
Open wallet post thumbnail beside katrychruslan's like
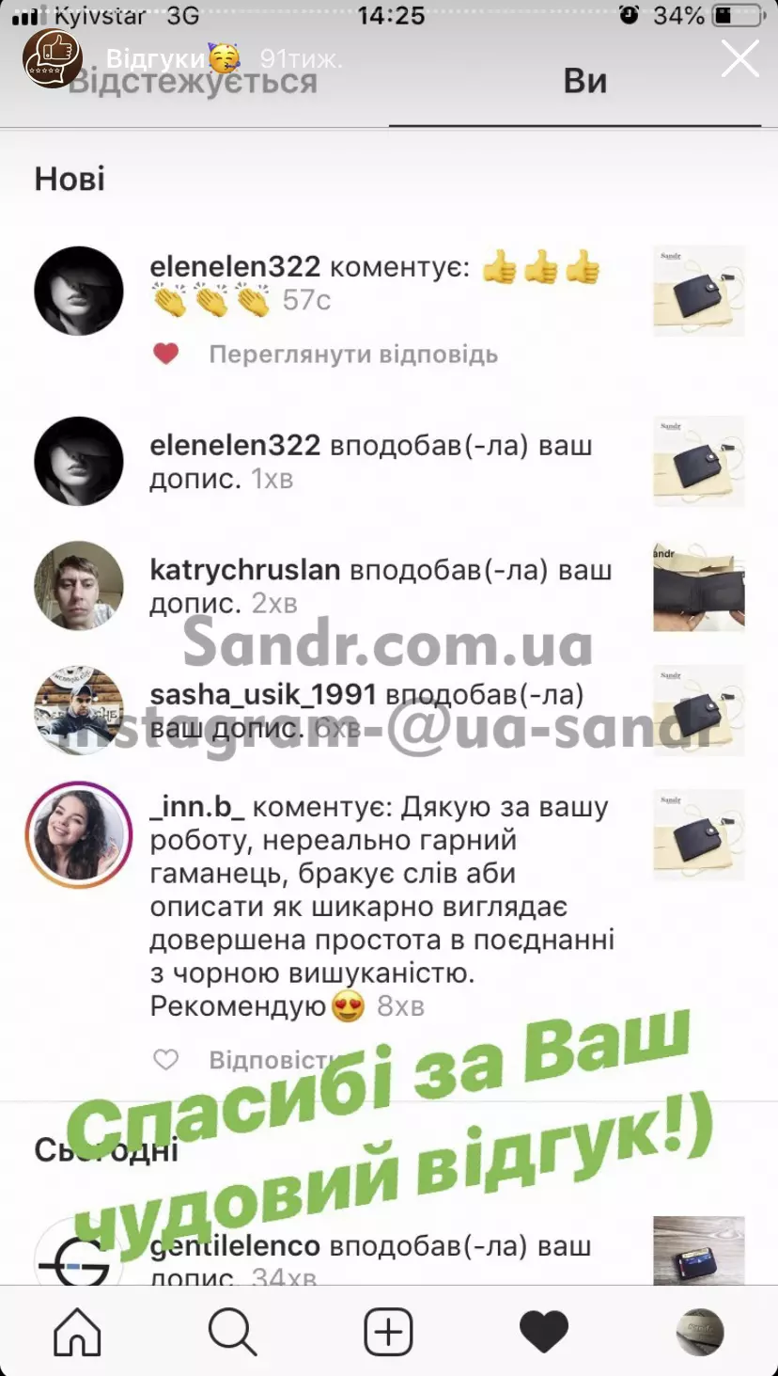tap(699, 586)
